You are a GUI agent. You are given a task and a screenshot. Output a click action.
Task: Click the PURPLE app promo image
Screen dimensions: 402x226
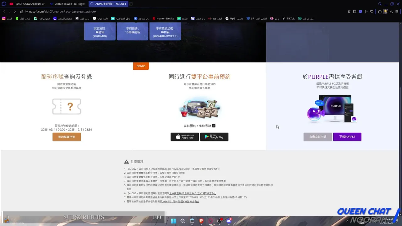point(332,109)
